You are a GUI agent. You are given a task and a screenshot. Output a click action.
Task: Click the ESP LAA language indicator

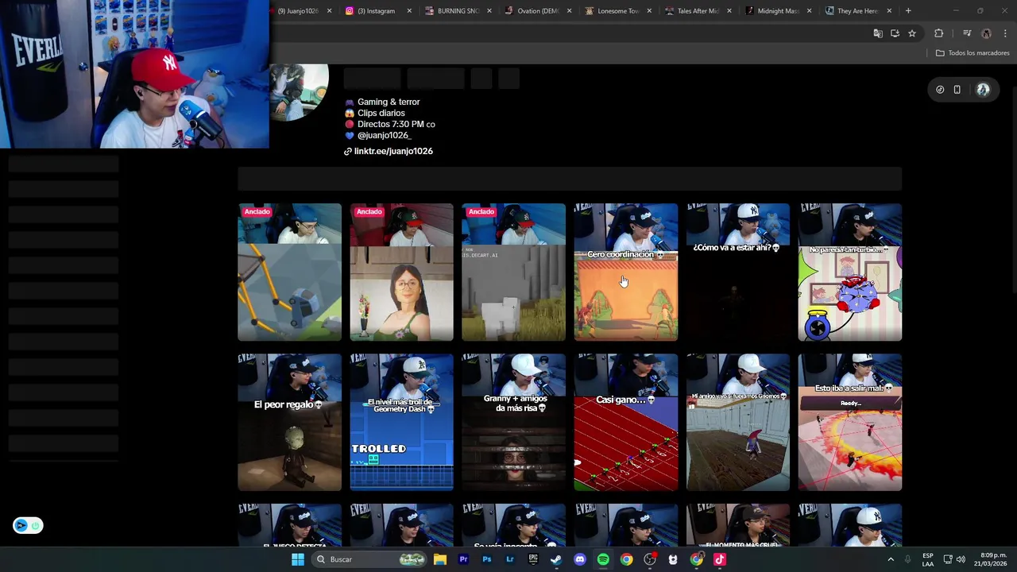click(x=928, y=559)
